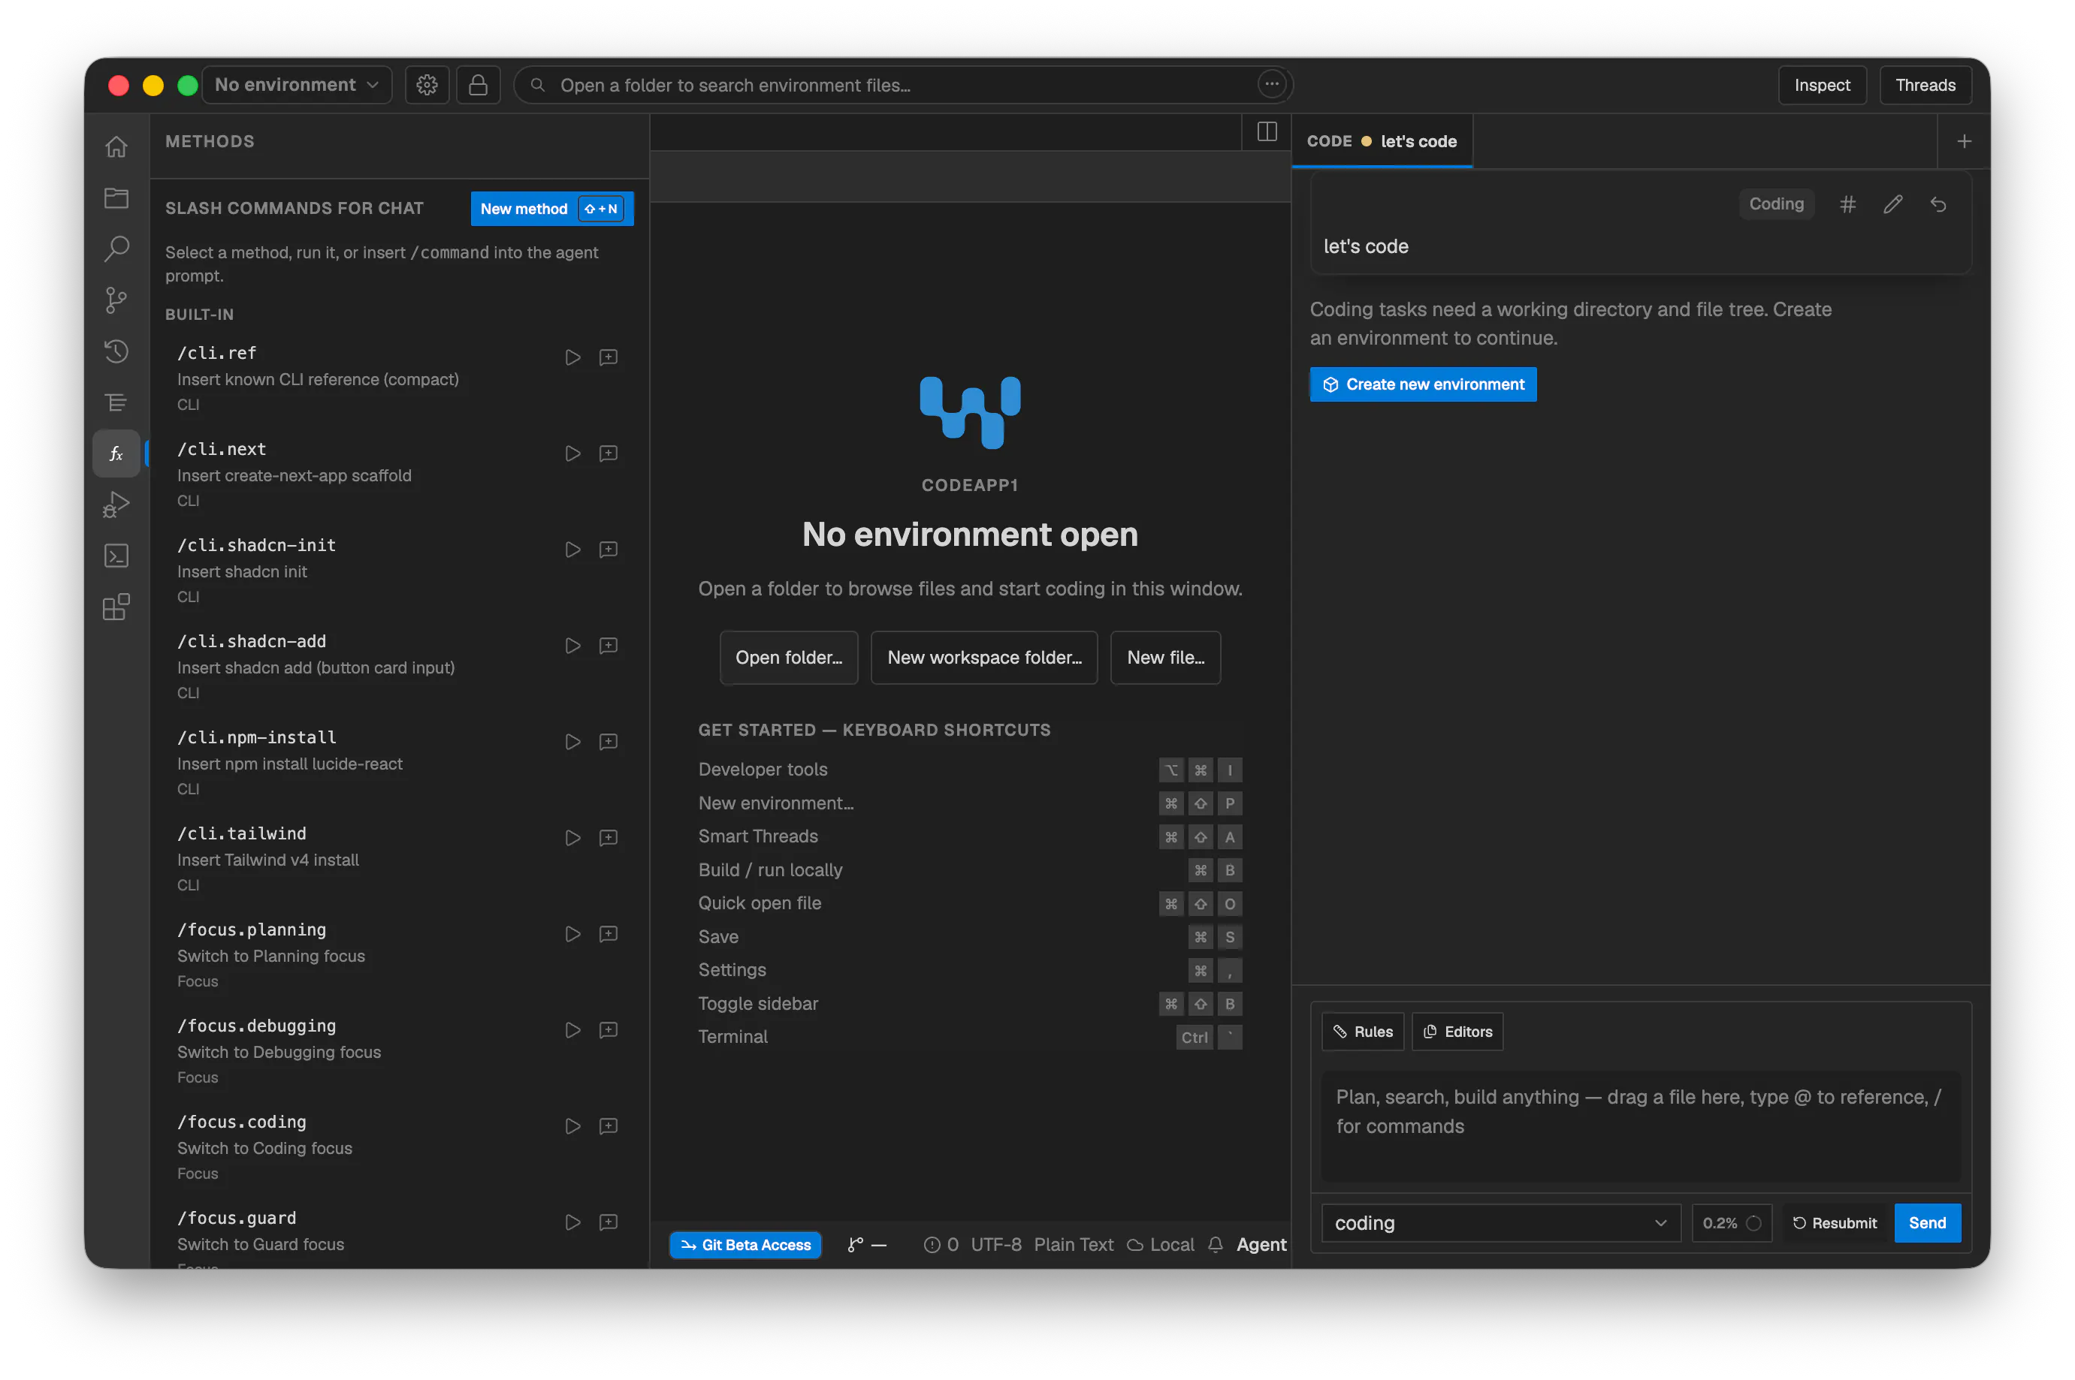
Task: Click the undo arrow on message card
Action: tap(1938, 204)
